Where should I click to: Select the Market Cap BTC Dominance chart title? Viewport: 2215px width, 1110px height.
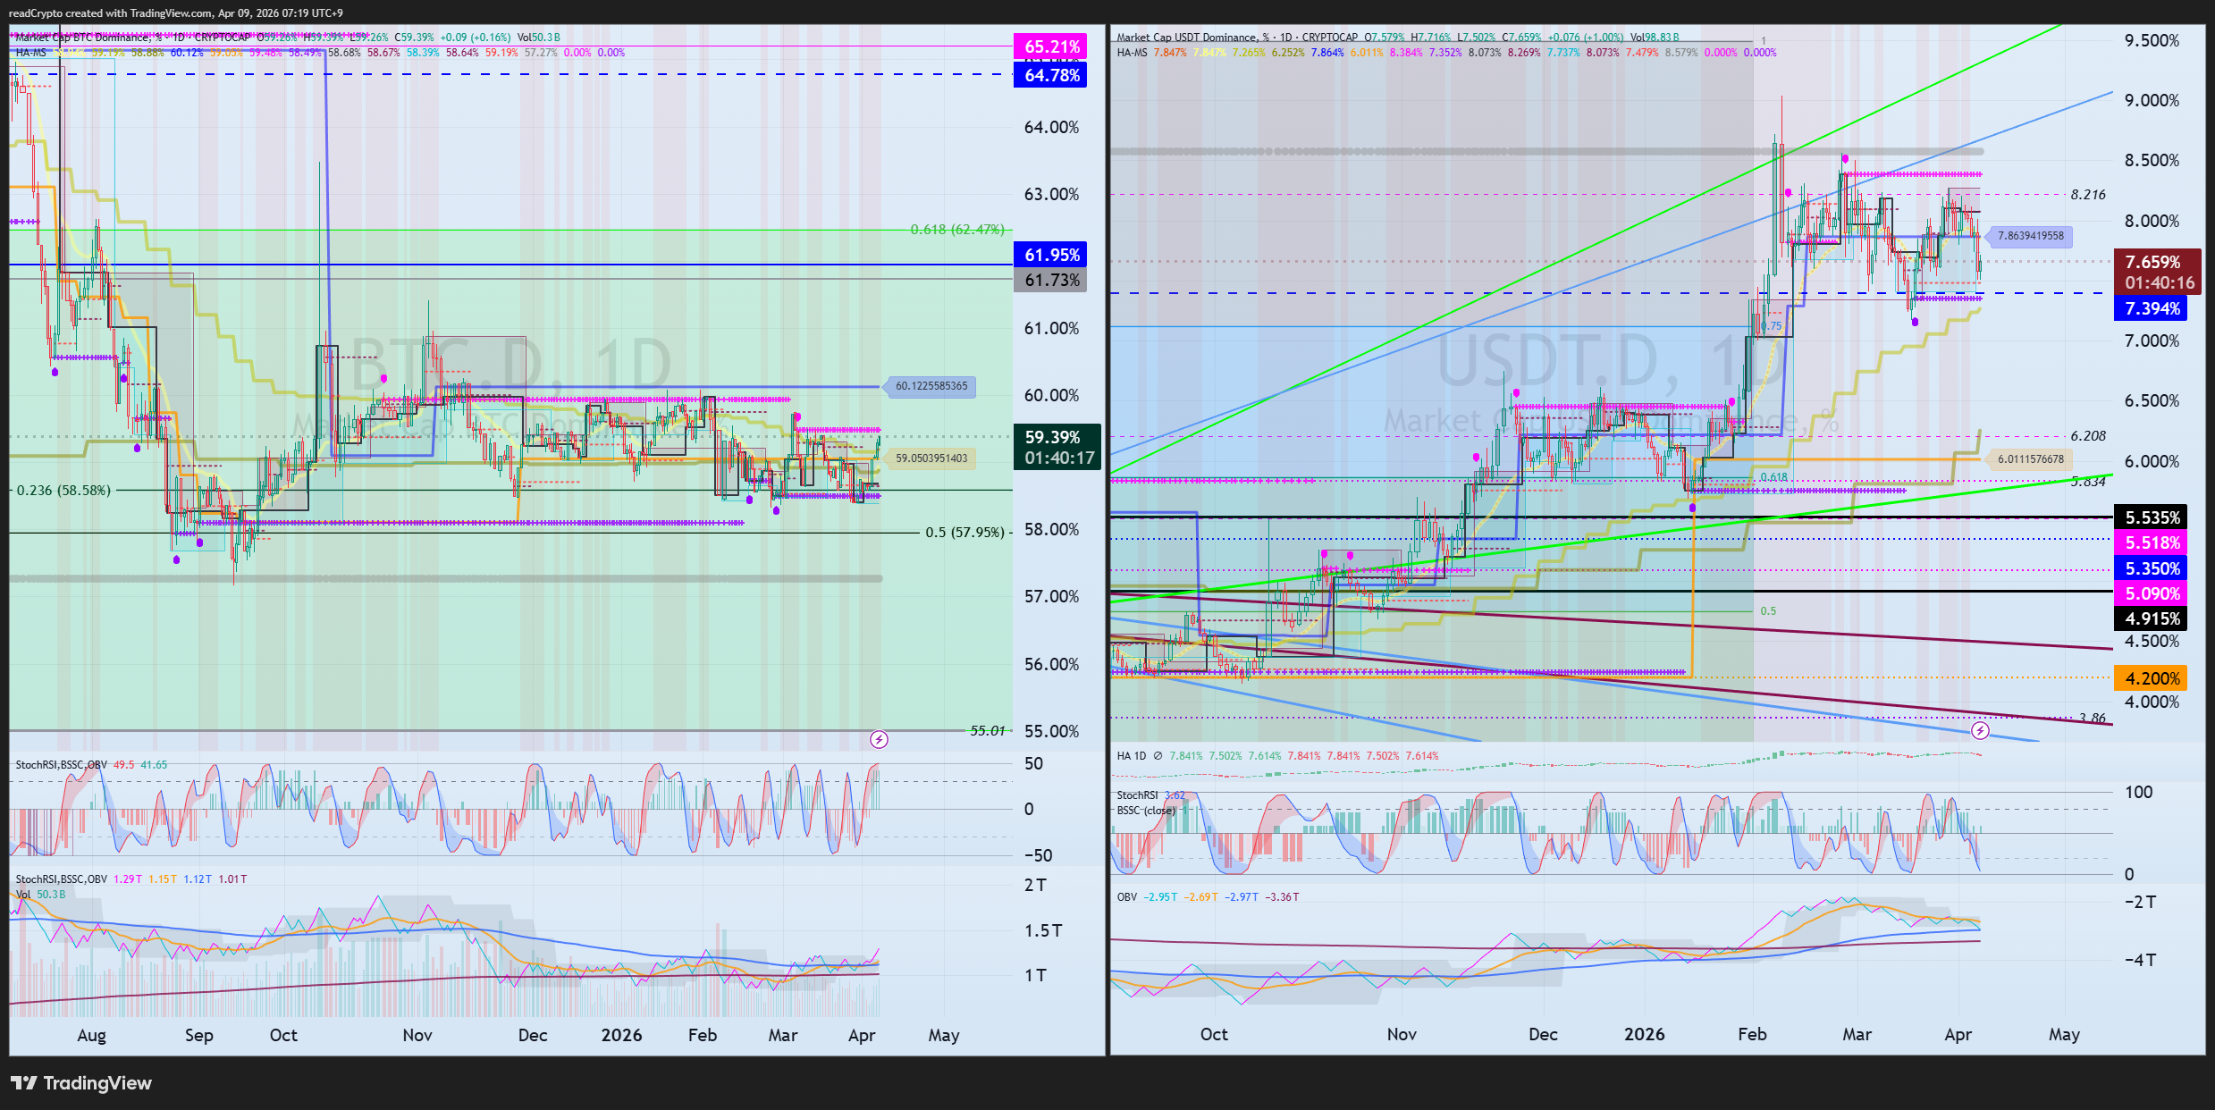click(x=89, y=38)
